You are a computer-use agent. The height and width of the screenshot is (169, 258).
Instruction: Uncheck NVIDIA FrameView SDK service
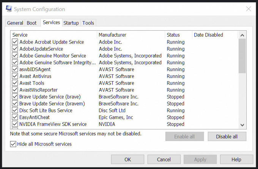tap(15, 124)
